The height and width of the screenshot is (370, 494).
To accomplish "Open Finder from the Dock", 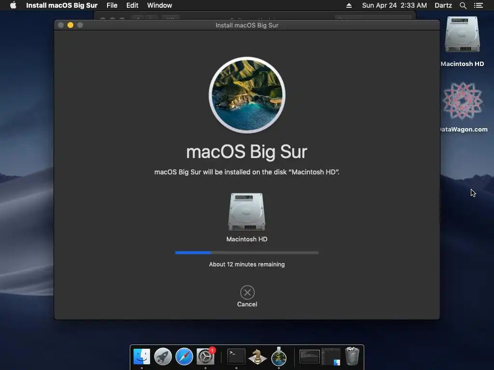I will [x=142, y=357].
